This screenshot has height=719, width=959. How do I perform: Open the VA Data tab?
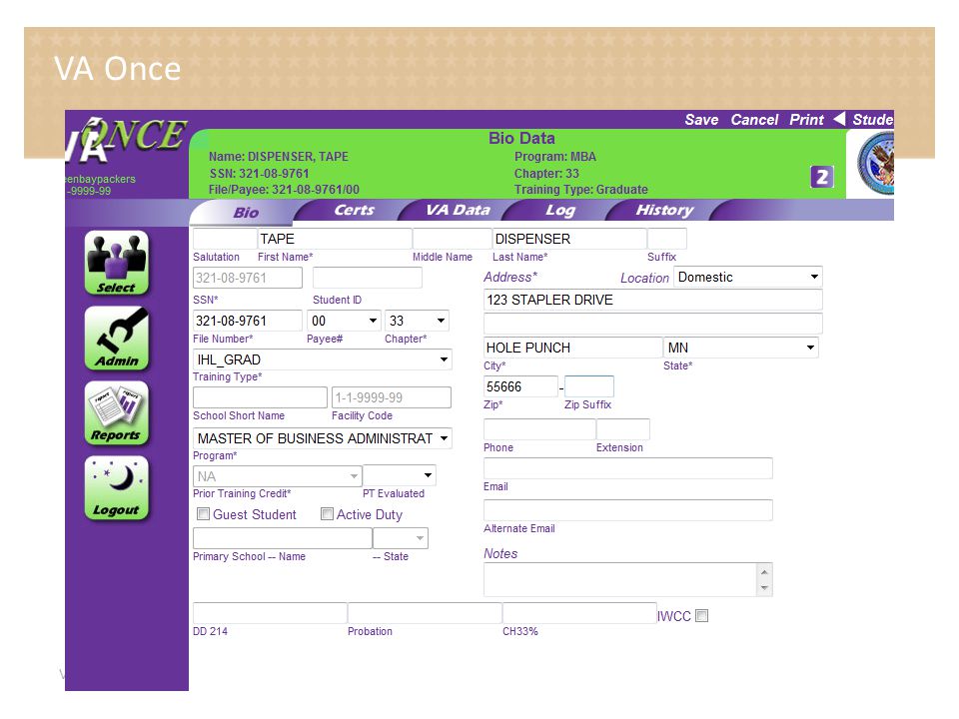click(458, 210)
